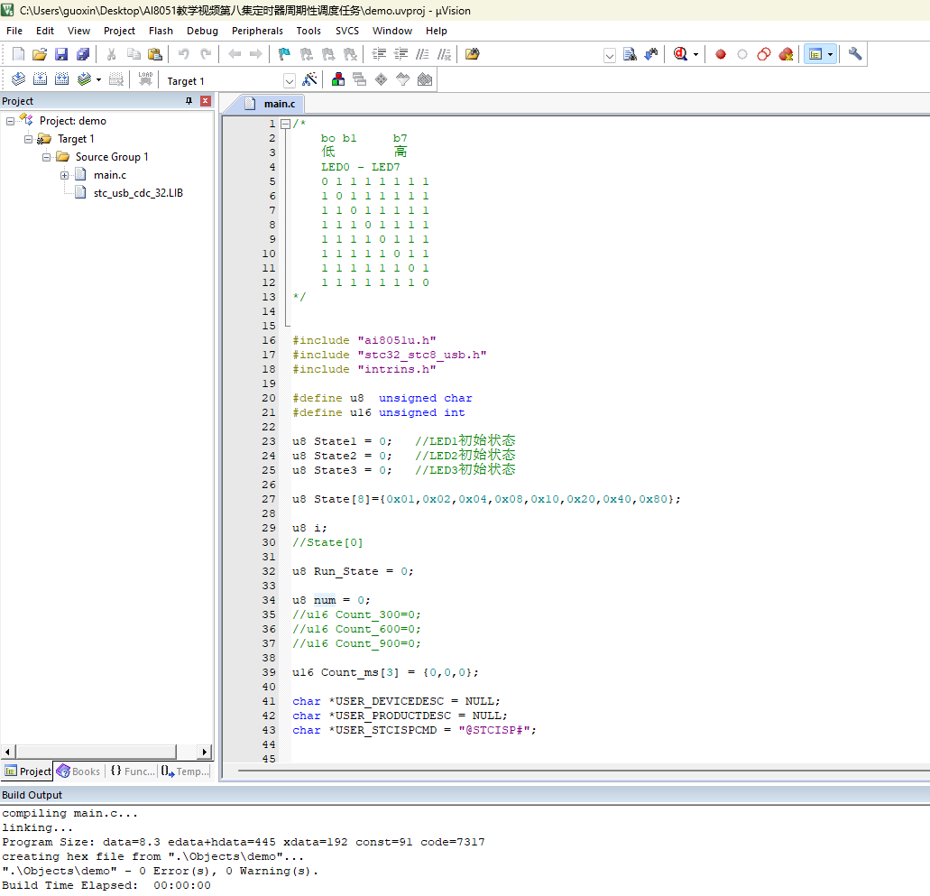Collapse the Project: demo tree node
930x896 pixels.
(x=10, y=121)
